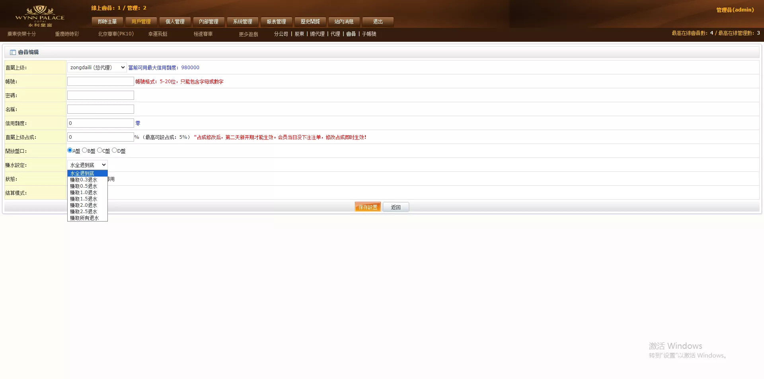Collapse the 賺水設定 dropdown
The image size is (764, 379).
pos(88,165)
